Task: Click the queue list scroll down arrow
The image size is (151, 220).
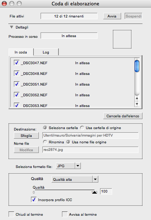Action: point(137,104)
